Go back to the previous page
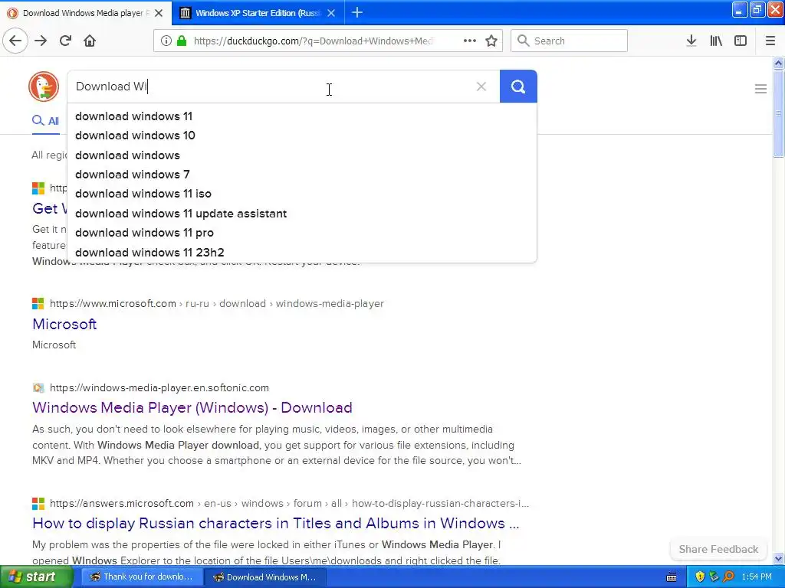Viewport: 785px width, 588px height. (15, 41)
